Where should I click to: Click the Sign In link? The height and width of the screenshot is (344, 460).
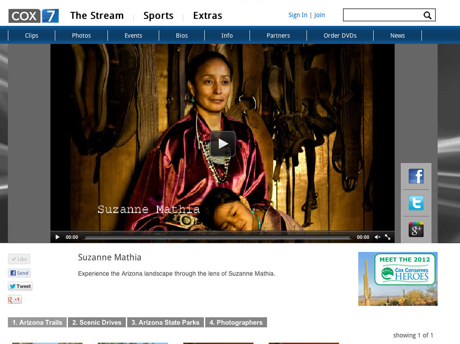coord(298,15)
